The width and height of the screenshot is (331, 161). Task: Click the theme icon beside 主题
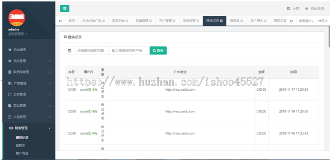point(288,9)
